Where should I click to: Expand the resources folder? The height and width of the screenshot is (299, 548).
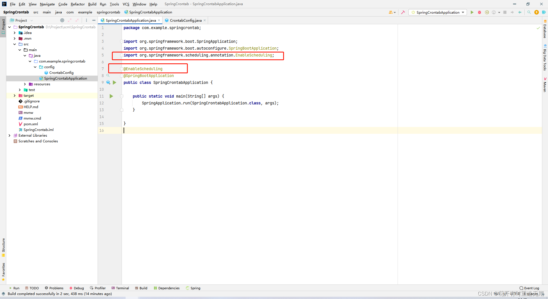tap(25, 84)
